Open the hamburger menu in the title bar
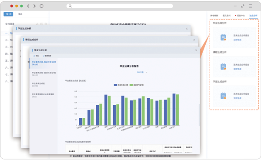The height and width of the screenshot is (160, 261). pyautogui.click(x=251, y=6)
